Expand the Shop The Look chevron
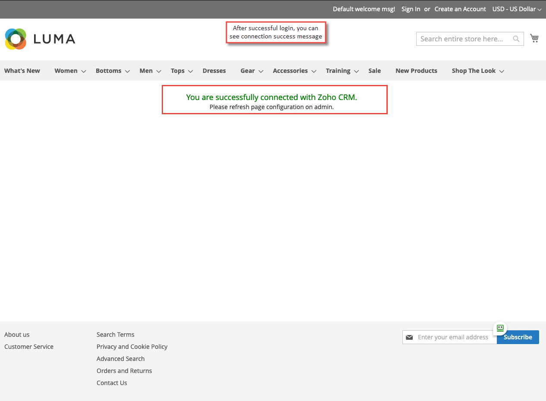The image size is (546, 401). (x=502, y=71)
